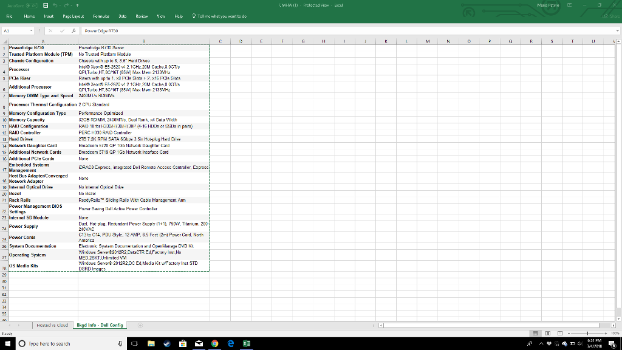Screen dimensions: 622x350
Task: Select cell 'Power Supply'
Action: click(43, 226)
